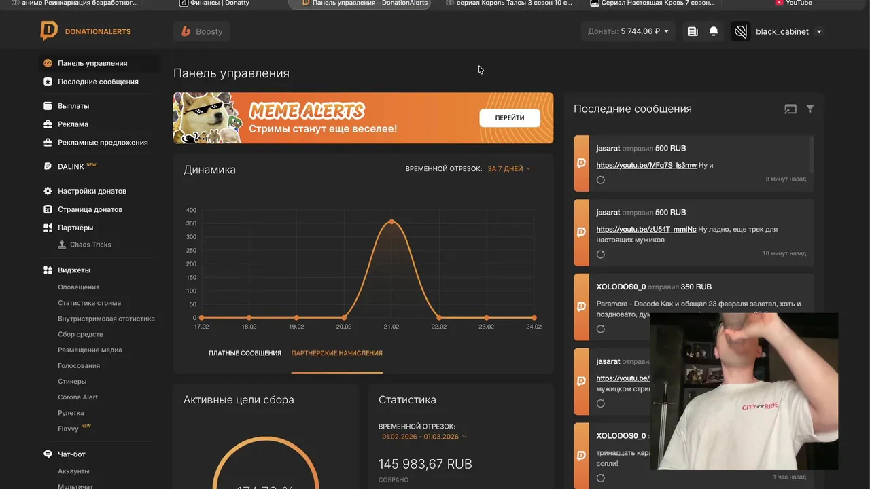Image resolution: width=870 pixels, height=489 pixels.
Task: Switch to сериал Король Талсы browser tab
Action: coord(509,3)
